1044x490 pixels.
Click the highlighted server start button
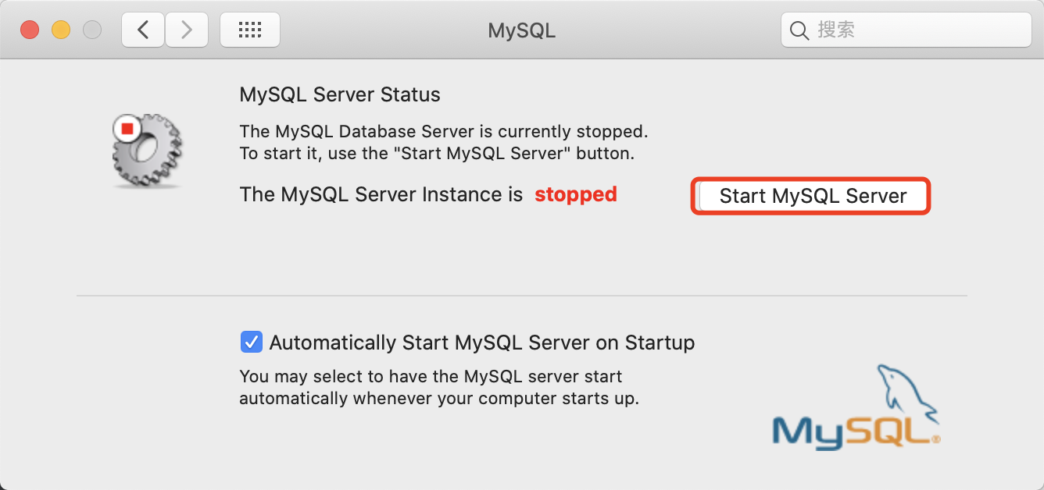810,196
